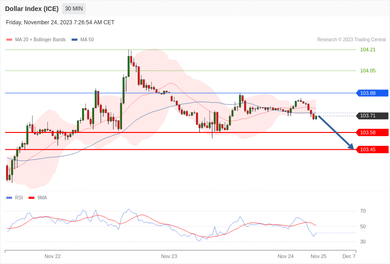Viewport: 390px width, 264px height.
Task: Click the MA 20 + Bollinger Bands legend swatch
Action: pyautogui.click(x=9, y=40)
